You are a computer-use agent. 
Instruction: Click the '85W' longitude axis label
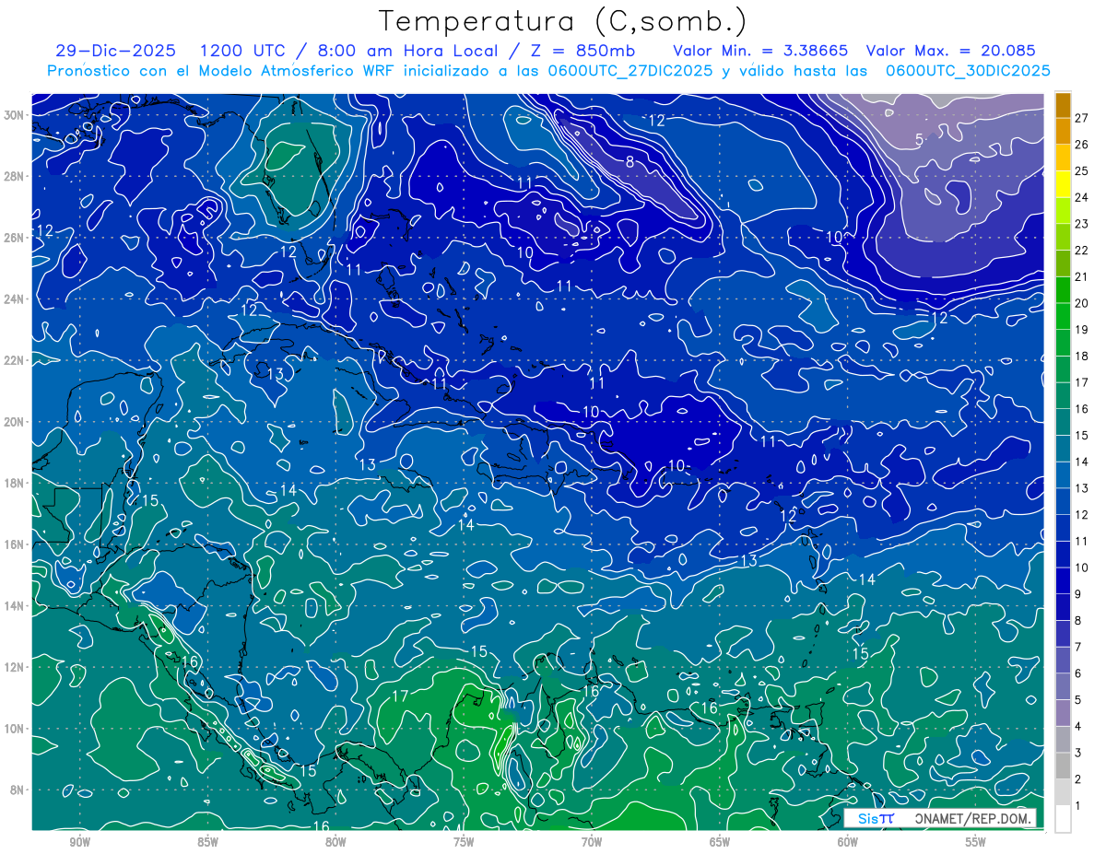coord(207,842)
